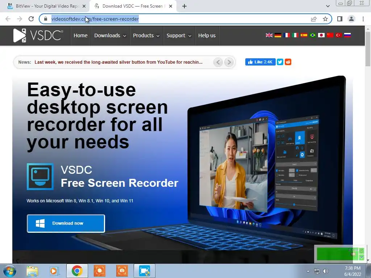Open the Help us menu item

[x=207, y=35]
